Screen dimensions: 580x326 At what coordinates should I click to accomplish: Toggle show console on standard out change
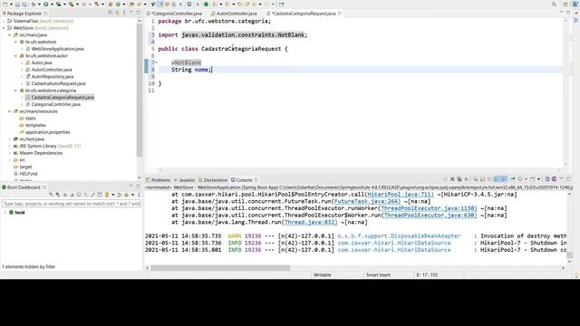[498, 179]
